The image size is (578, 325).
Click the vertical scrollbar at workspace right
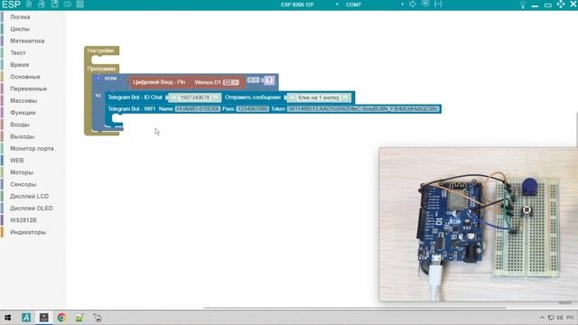(576, 129)
